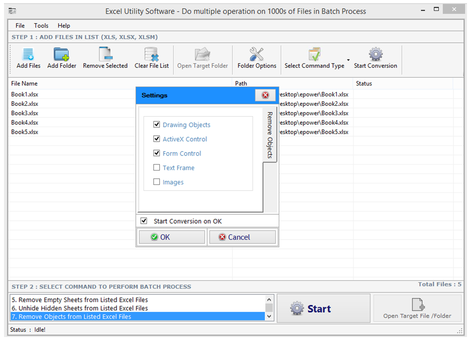Click path ending Book1.xlsx
This screenshot has height=340, width=471.
pyautogui.click(x=314, y=94)
